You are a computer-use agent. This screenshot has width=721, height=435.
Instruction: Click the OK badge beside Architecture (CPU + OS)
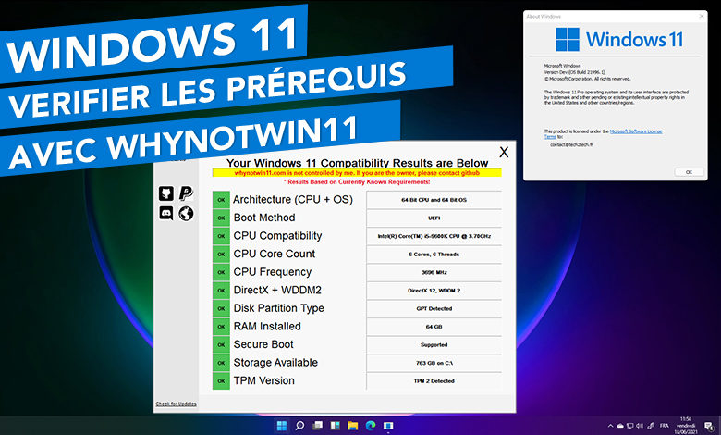[x=221, y=200]
